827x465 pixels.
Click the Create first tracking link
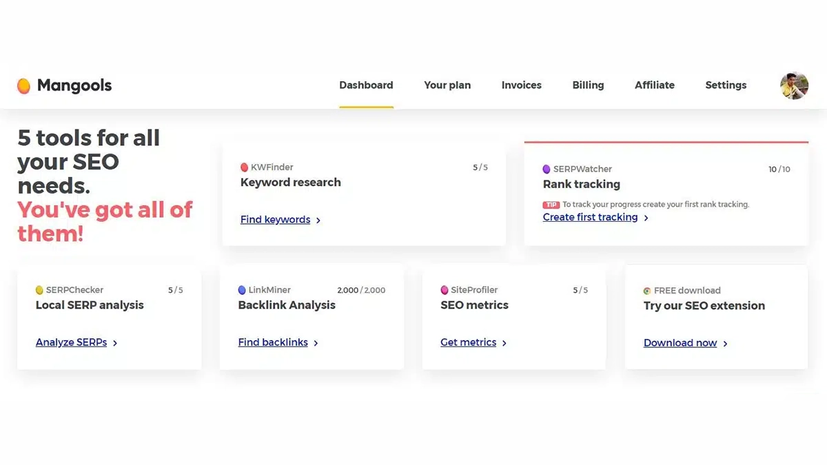(591, 217)
